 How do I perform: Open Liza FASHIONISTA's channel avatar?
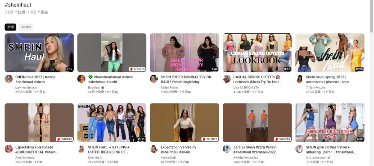pos(227,79)
